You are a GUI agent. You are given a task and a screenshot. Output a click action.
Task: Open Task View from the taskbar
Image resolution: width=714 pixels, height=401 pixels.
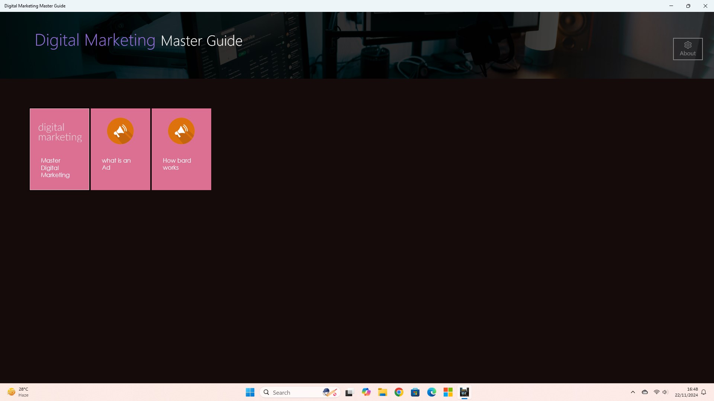pyautogui.click(x=349, y=392)
